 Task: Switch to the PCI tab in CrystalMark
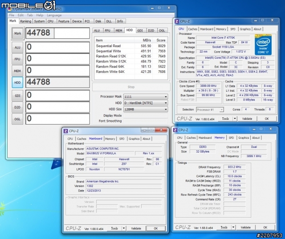coord(87,21)
